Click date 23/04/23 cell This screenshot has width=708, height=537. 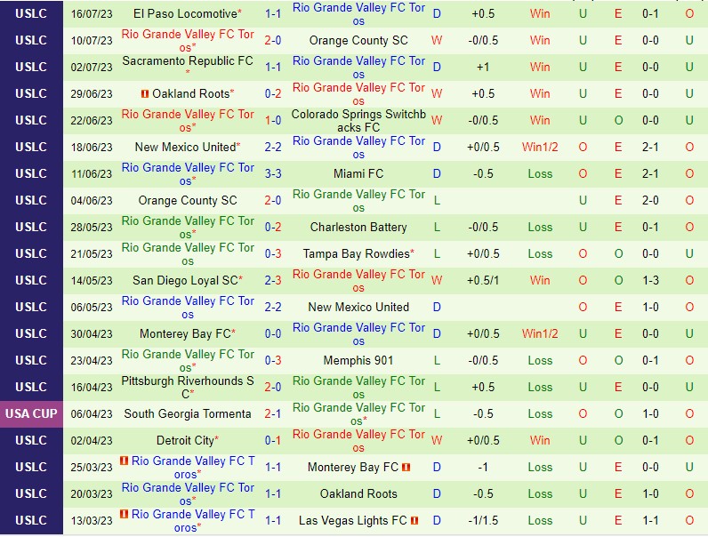[x=92, y=360]
